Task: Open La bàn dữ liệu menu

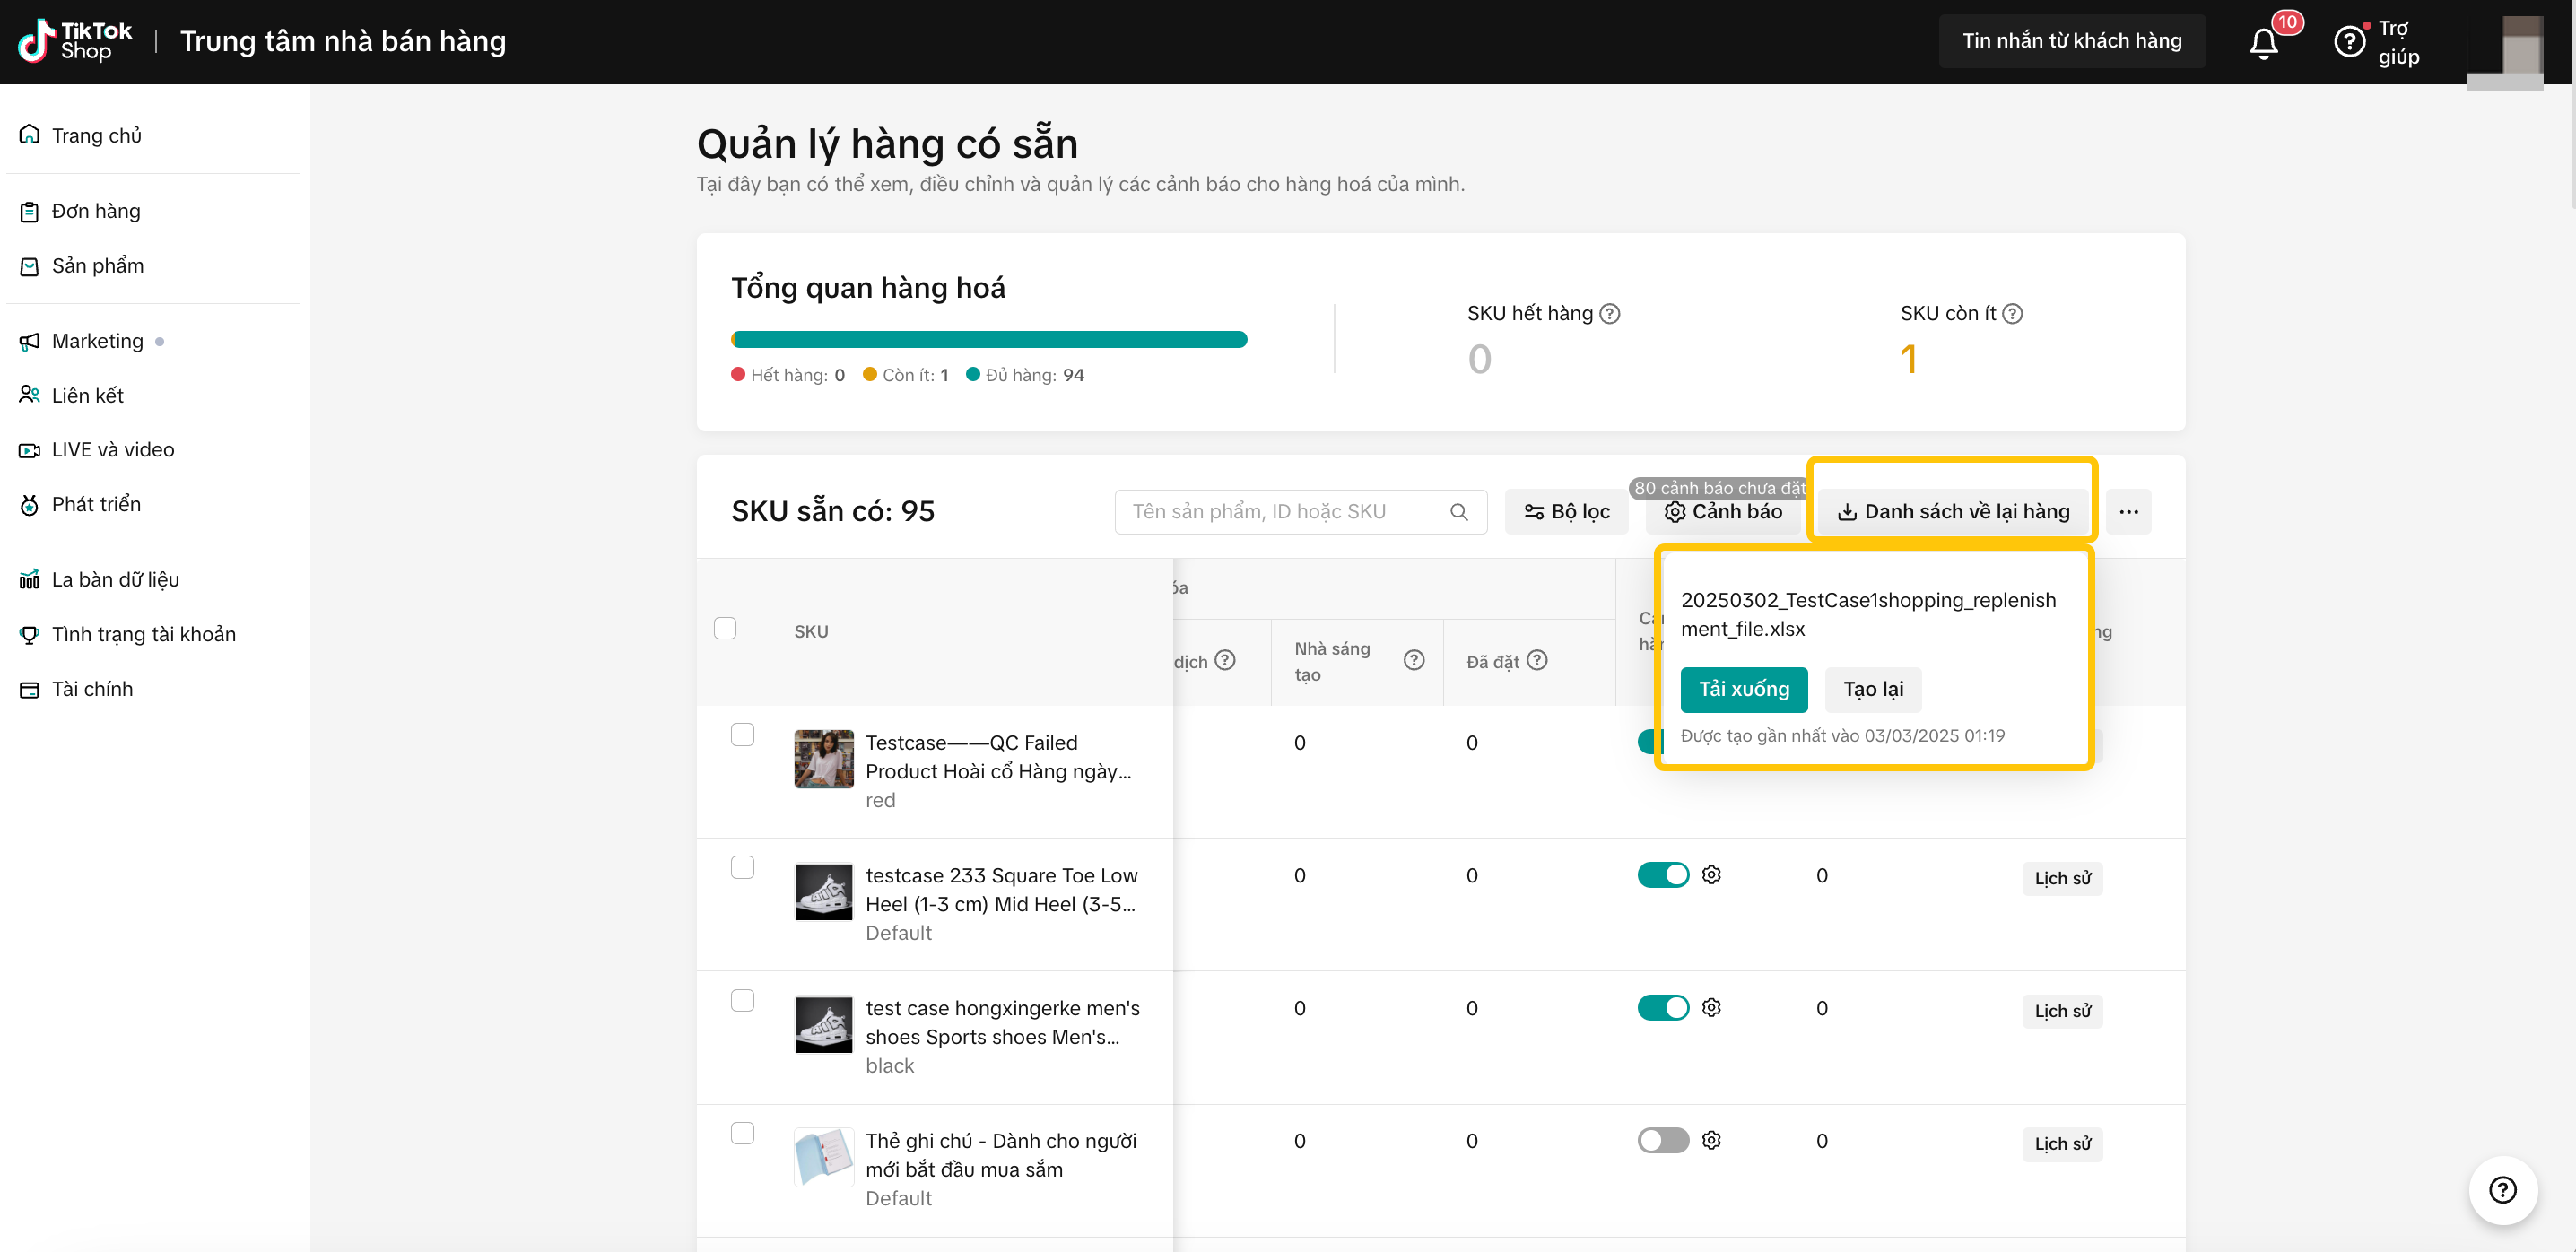Action: (115, 580)
